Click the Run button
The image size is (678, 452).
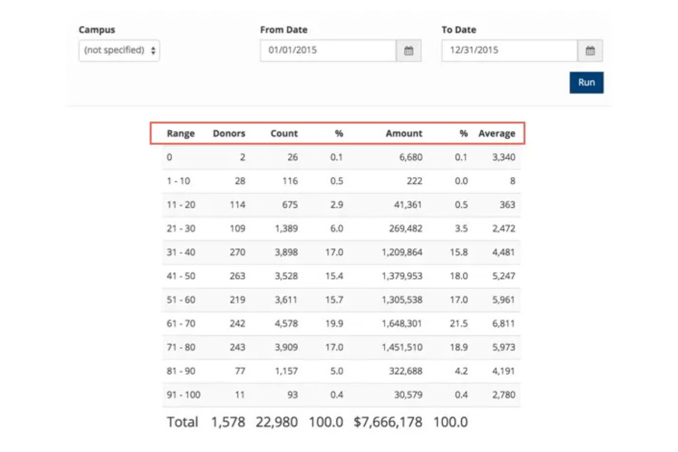tap(587, 82)
